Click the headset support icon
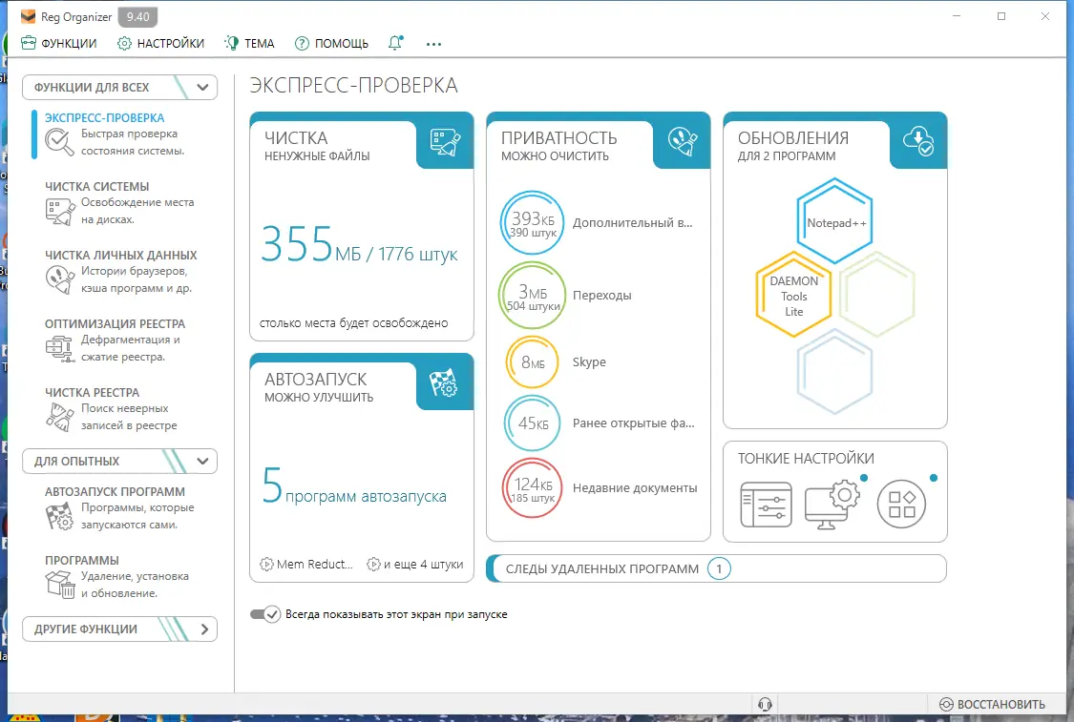Viewport: 1074px width, 722px height. 764,704
